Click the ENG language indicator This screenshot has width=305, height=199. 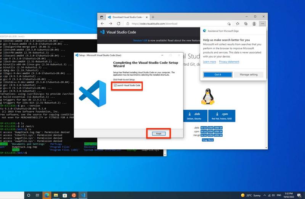[279, 195]
